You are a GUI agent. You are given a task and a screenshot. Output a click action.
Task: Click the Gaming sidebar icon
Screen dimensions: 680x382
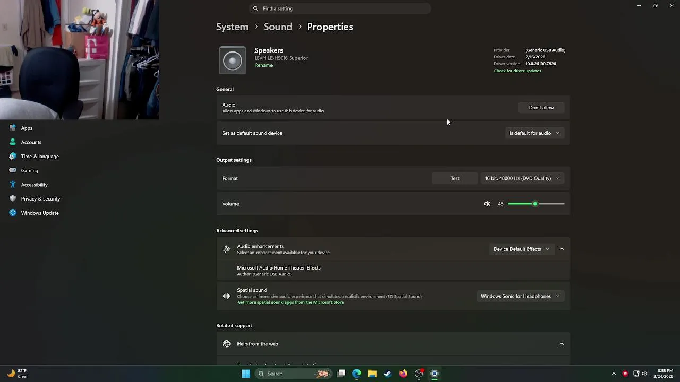point(13,170)
